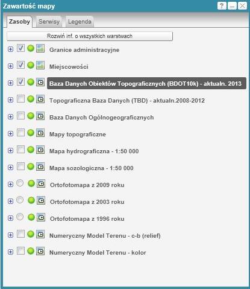Switch to the Legenda tab

80,22
